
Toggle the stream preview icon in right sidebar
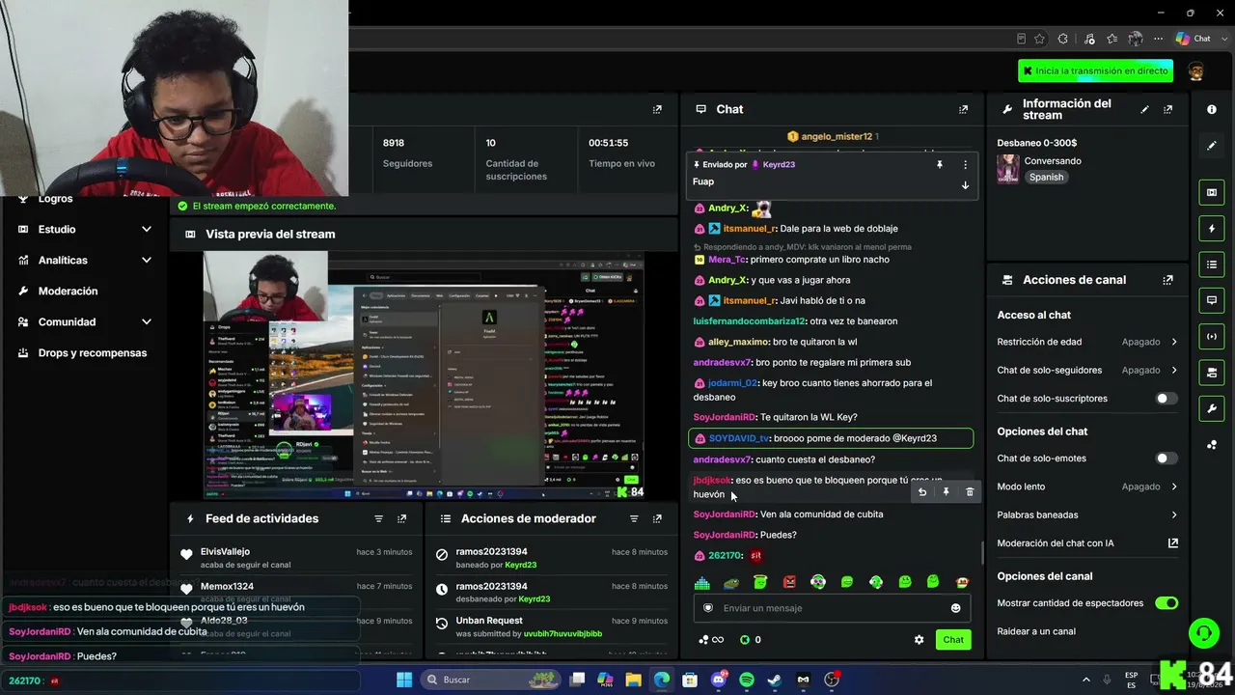(x=1212, y=192)
